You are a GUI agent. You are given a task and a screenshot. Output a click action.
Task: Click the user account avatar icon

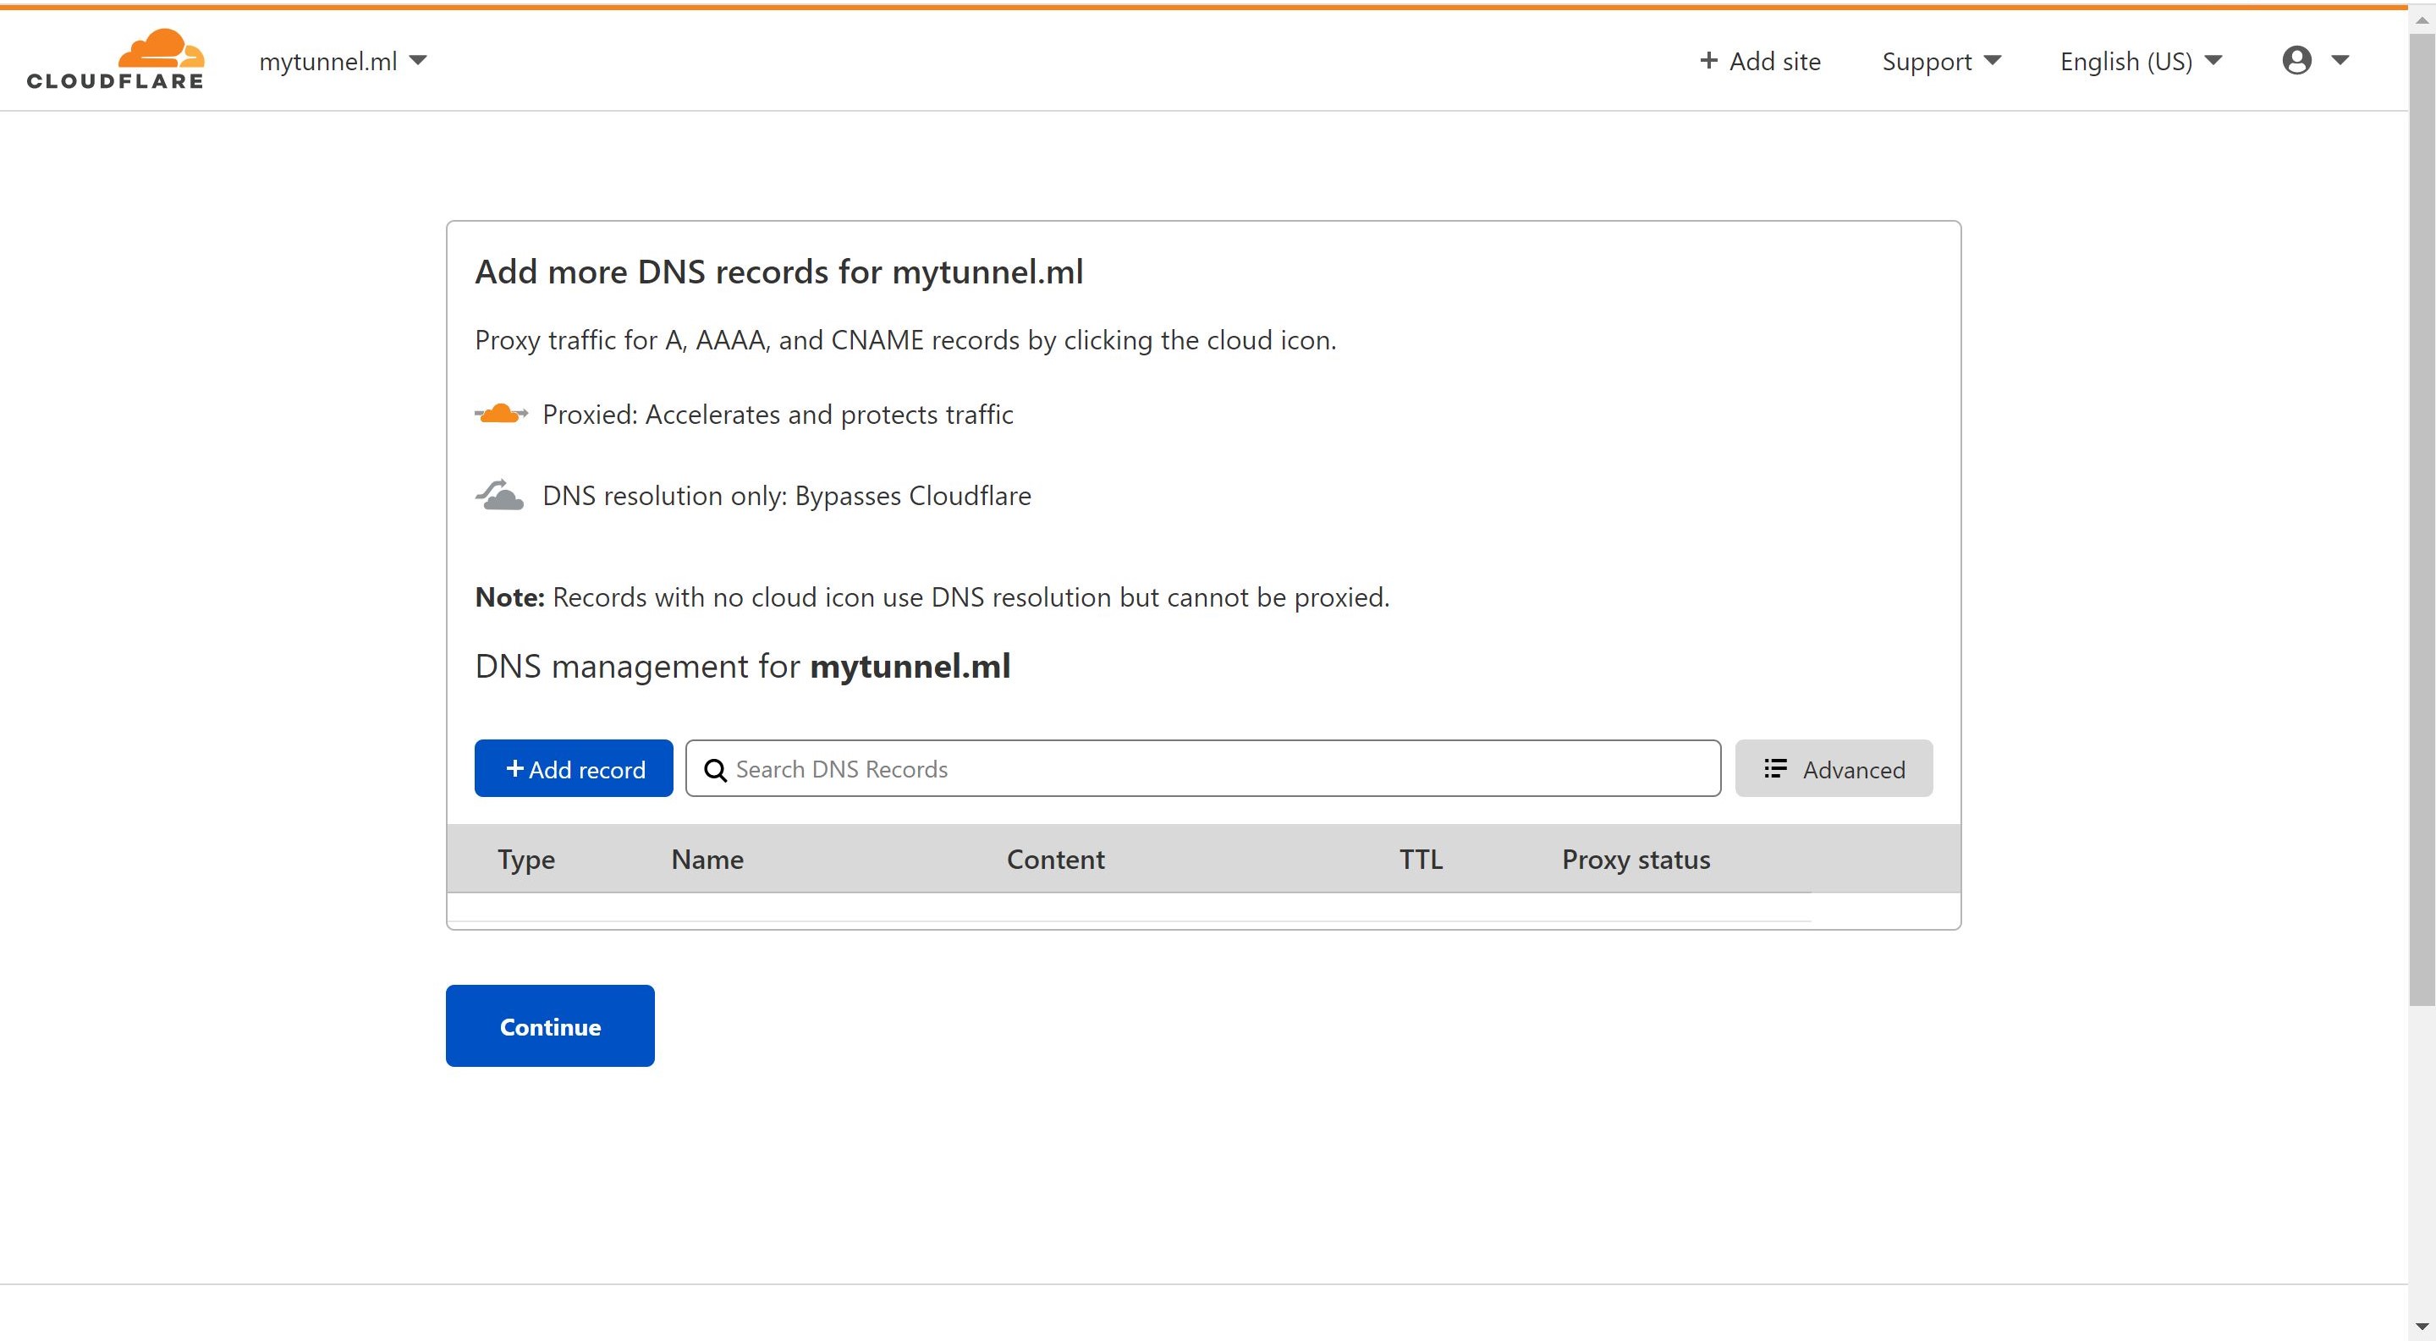tap(2297, 61)
